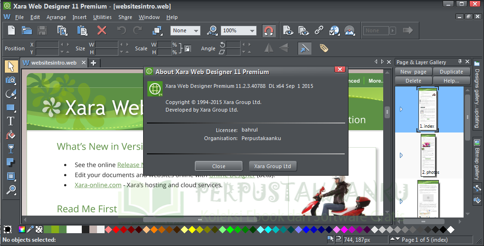
Task: Undo the last action
Action: (122, 30)
